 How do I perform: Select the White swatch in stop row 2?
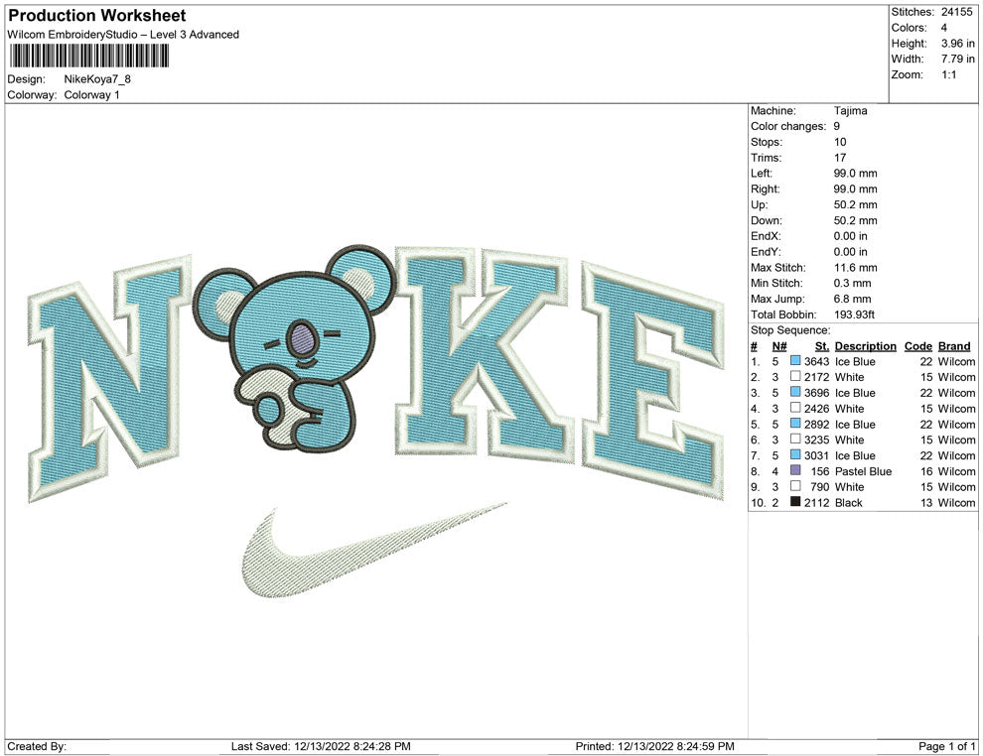[x=795, y=376]
